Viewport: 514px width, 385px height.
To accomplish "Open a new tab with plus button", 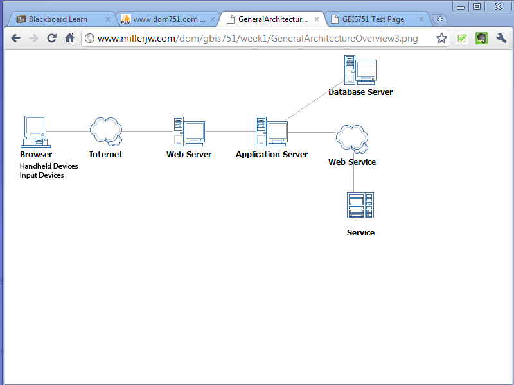I will point(441,19).
